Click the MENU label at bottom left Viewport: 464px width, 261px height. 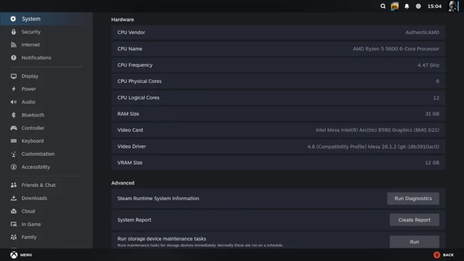[26, 255]
